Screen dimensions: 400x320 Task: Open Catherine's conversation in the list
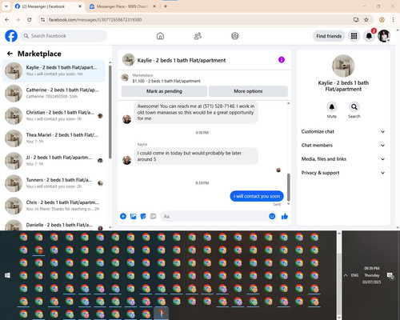pyautogui.click(x=54, y=93)
